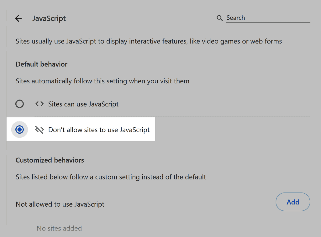321x237 pixels.
Task: Select the back navigation arrow to leave JavaScript settings
Action: click(x=18, y=18)
